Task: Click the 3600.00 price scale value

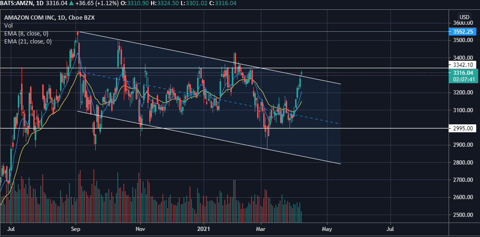Action: point(463,23)
